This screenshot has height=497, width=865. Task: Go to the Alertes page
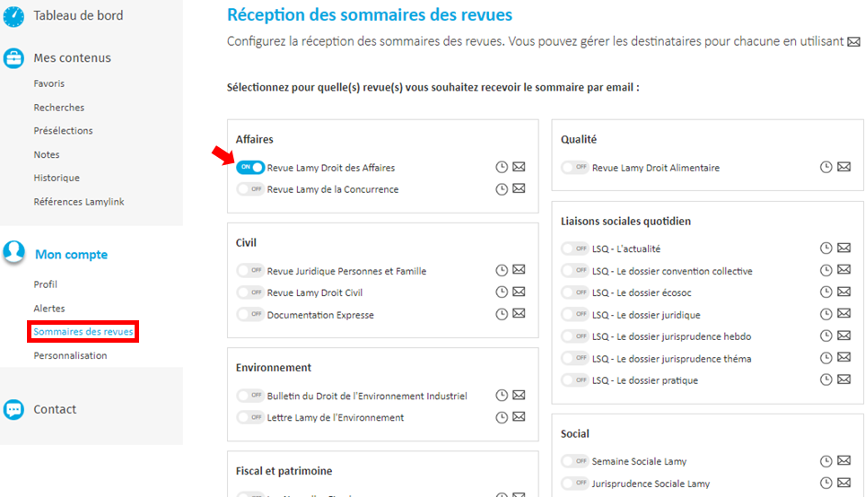(49, 309)
